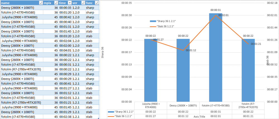Select the "Sharp 36" left axis title

[102, 52]
